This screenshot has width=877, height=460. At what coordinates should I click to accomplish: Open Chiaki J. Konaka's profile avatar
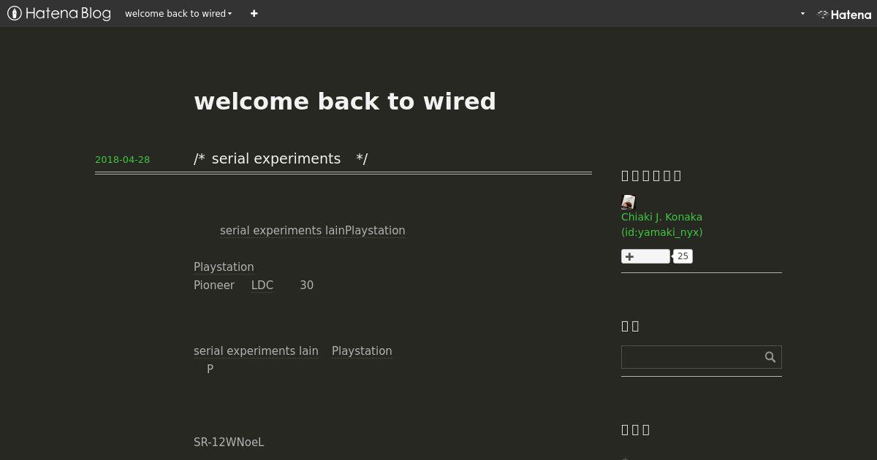click(x=629, y=202)
